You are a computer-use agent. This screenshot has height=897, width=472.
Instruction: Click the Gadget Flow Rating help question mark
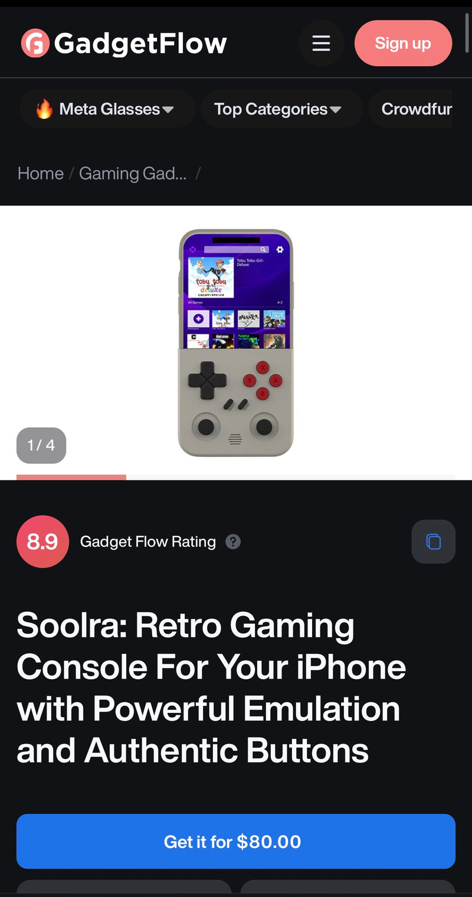tap(233, 542)
